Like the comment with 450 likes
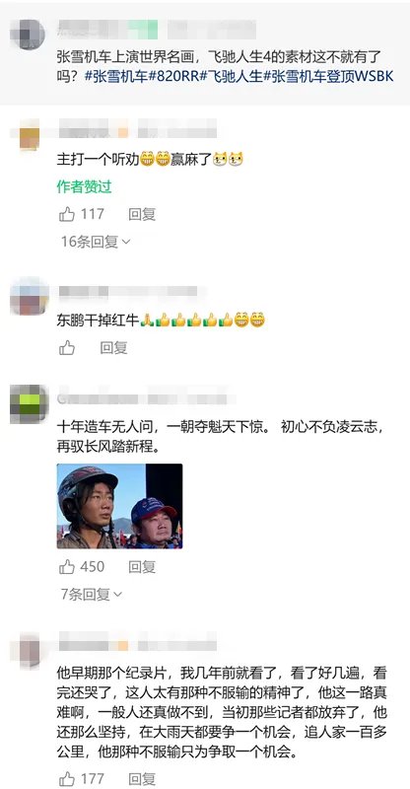Viewport: 410px width, 789px height. click(x=67, y=567)
